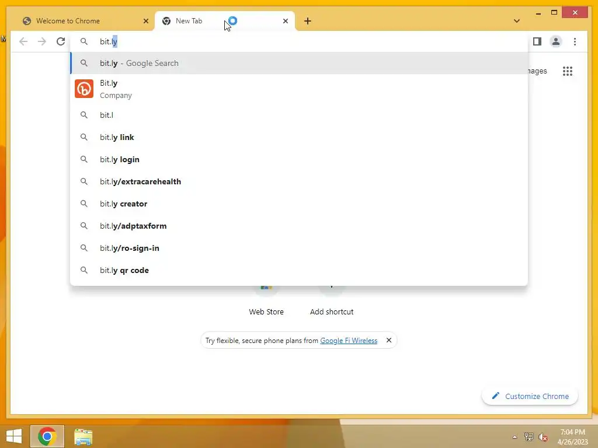Viewport: 598px width, 448px height.
Task: Show hidden system tray icons
Action: [x=514, y=437]
